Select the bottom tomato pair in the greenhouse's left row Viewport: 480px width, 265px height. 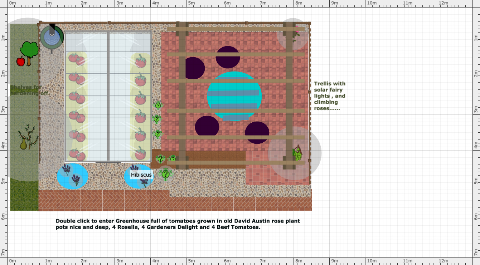77,154
